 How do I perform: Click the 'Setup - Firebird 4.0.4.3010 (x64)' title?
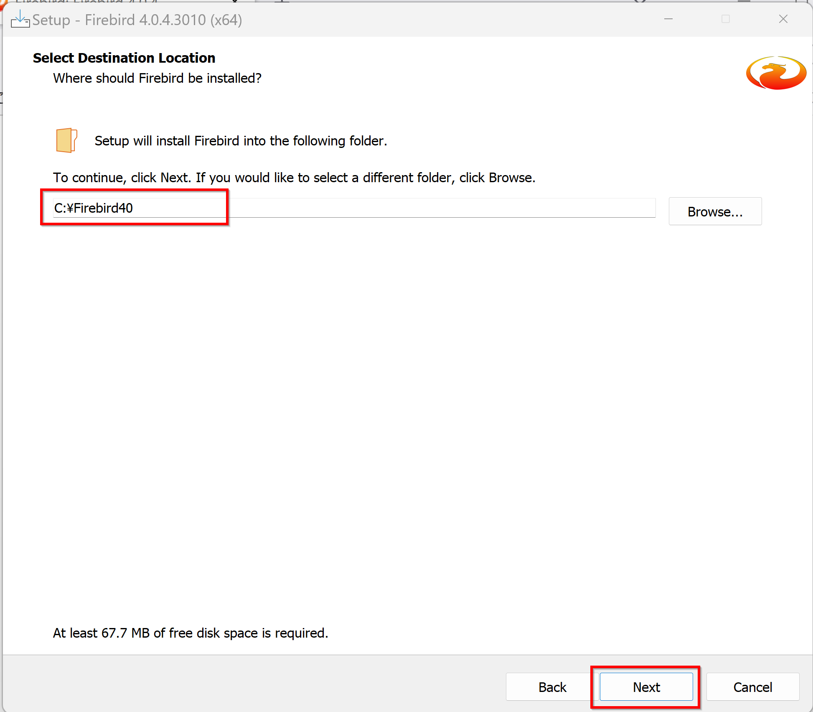pyautogui.click(x=137, y=20)
